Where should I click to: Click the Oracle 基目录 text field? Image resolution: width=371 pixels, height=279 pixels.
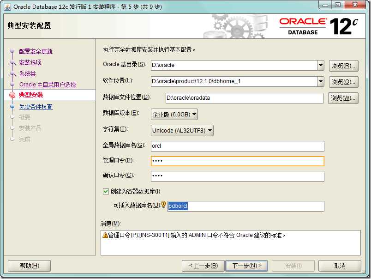pos(234,65)
